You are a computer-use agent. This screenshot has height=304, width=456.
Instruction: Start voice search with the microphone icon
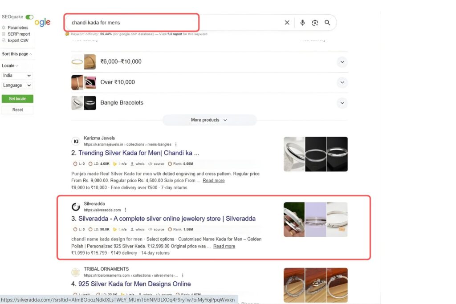(x=303, y=22)
